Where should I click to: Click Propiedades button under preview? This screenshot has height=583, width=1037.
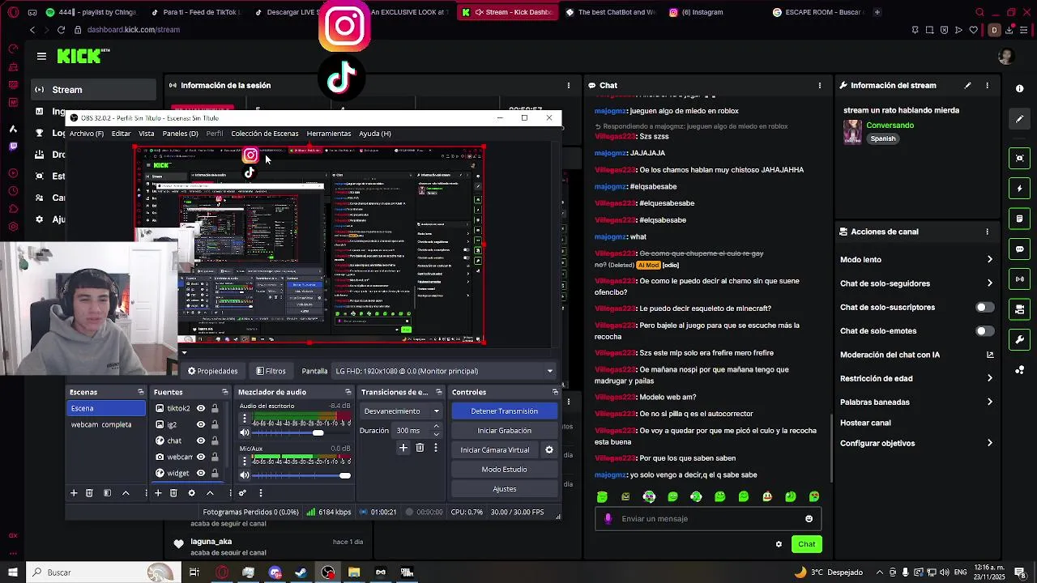213,372
